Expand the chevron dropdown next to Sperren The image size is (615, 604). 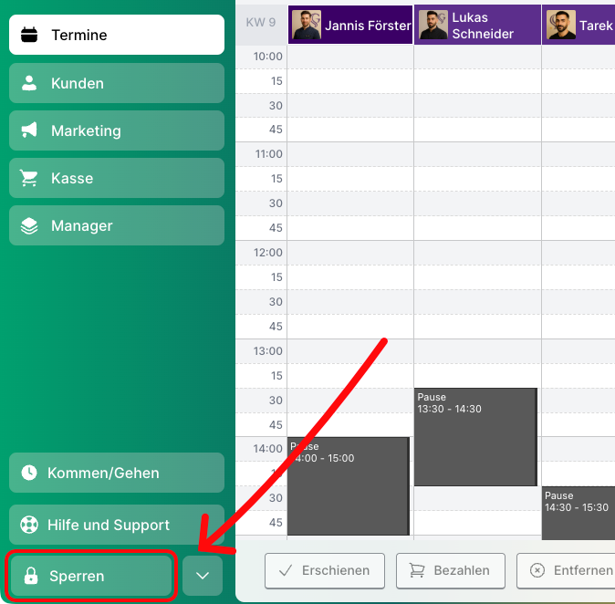(x=203, y=576)
